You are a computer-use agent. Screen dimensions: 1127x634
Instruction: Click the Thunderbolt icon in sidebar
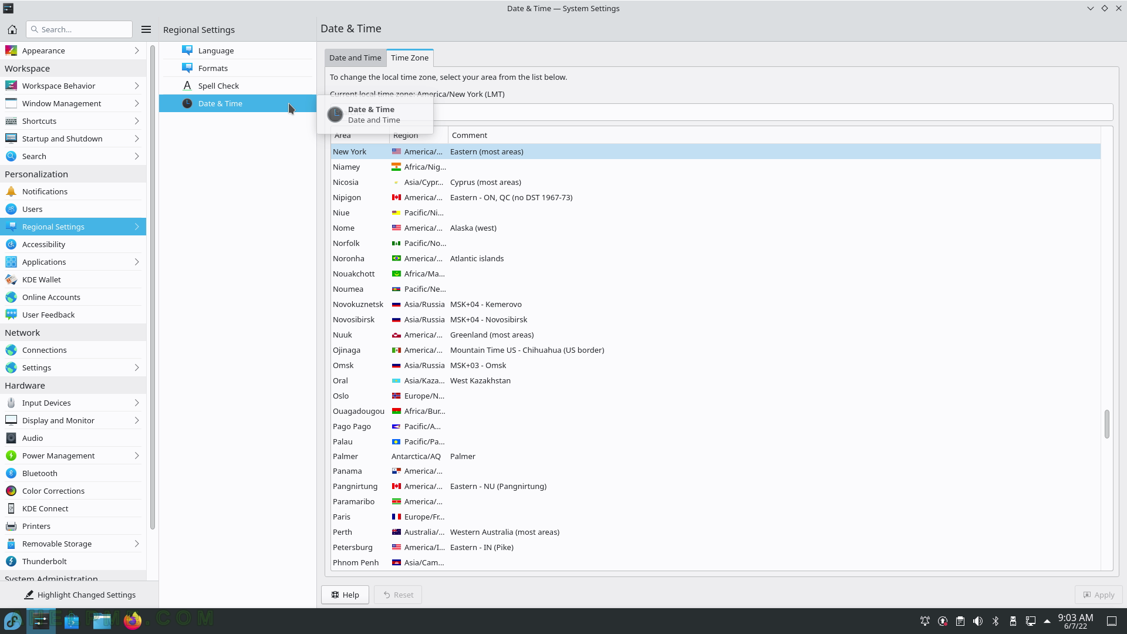tap(11, 561)
